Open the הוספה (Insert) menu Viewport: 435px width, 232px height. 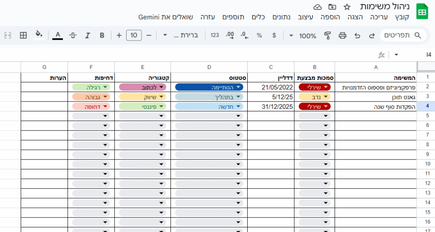[x=330, y=17]
